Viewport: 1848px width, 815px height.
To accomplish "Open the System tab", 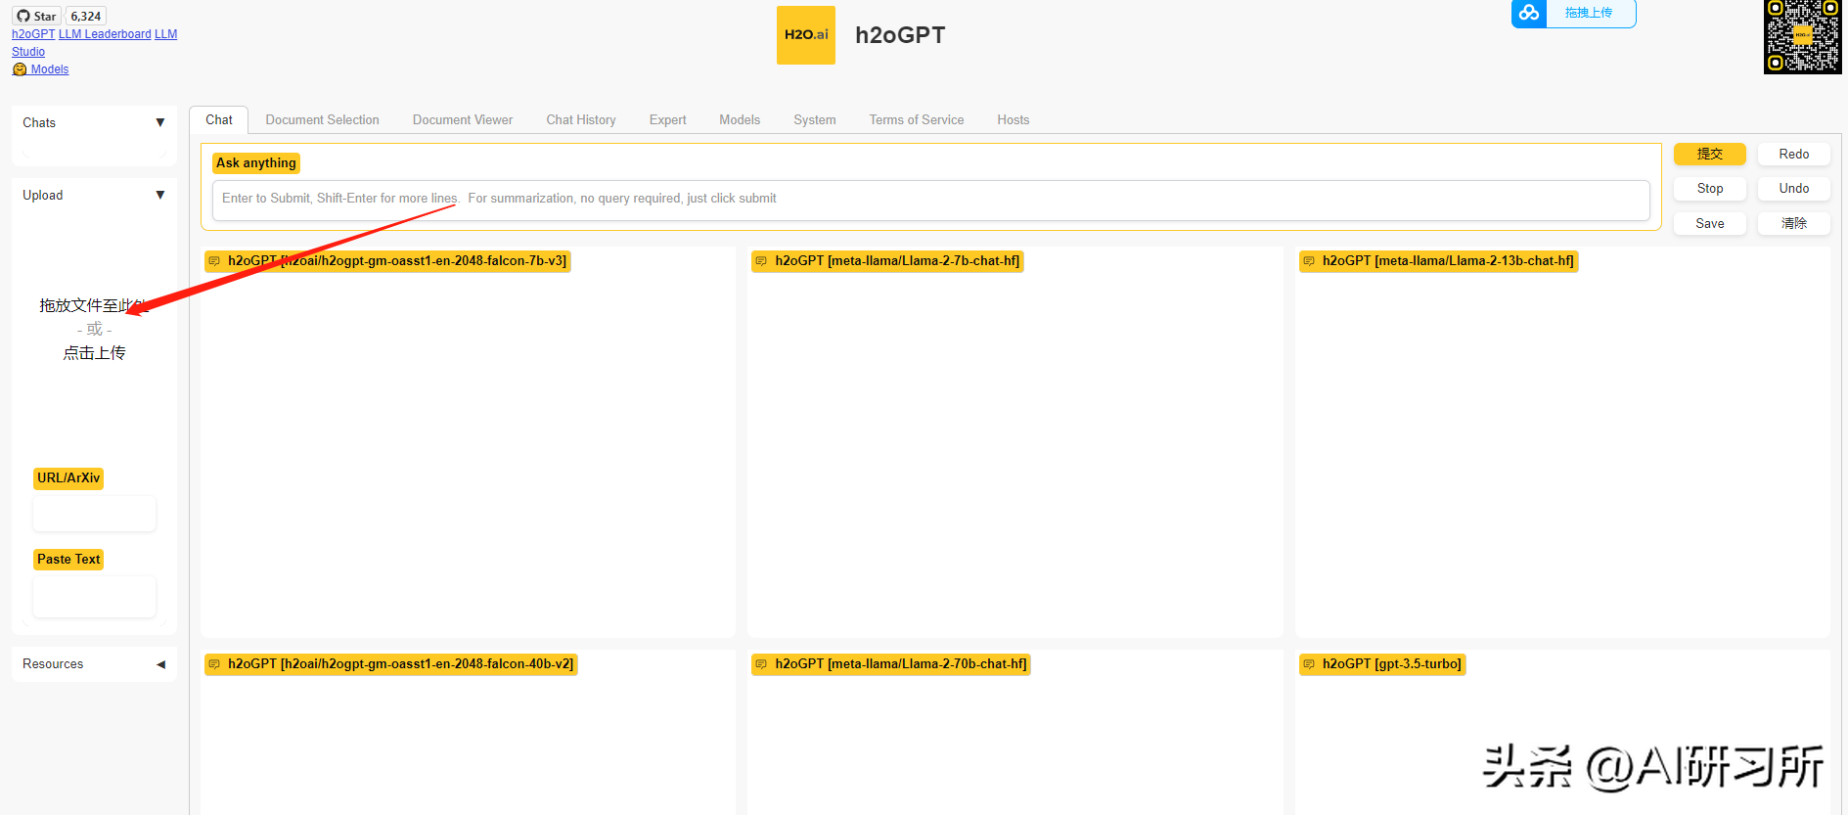I will [x=815, y=119].
